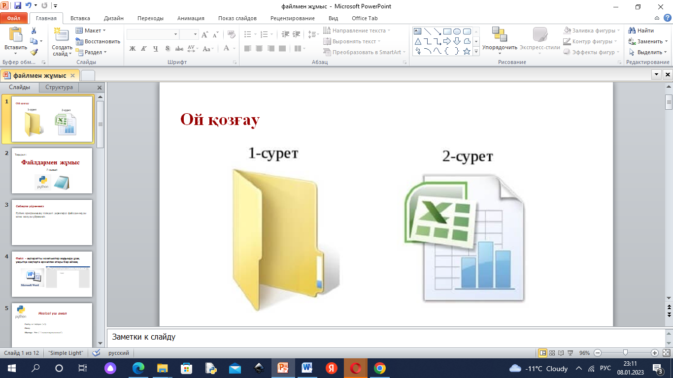Open the font size combo box
Viewport: 673px width, 378px height.
pyautogui.click(x=189, y=34)
